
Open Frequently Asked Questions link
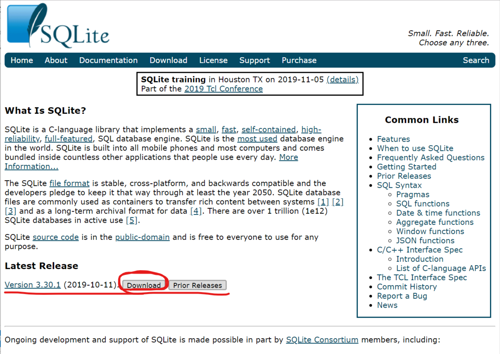tap(431, 157)
